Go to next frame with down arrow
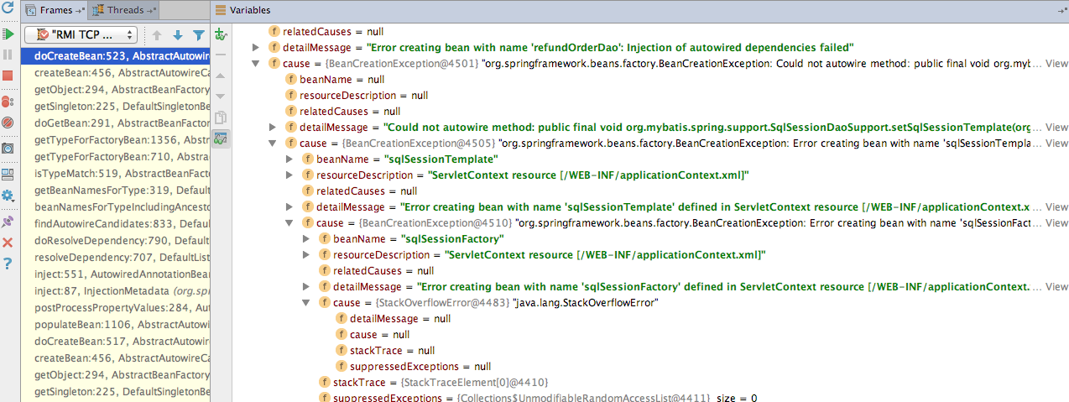Image resolution: width=1069 pixels, height=402 pixels. click(x=177, y=35)
